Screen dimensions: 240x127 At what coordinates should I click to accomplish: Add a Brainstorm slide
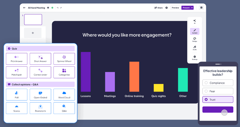[40, 108]
